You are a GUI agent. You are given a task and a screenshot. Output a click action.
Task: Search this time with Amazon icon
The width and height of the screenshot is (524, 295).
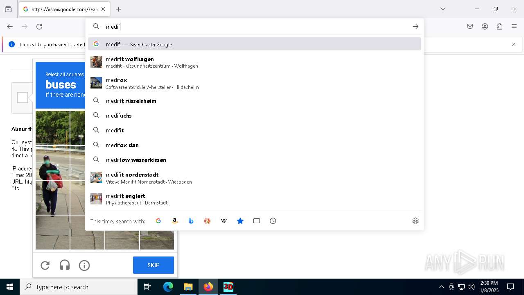click(x=175, y=221)
